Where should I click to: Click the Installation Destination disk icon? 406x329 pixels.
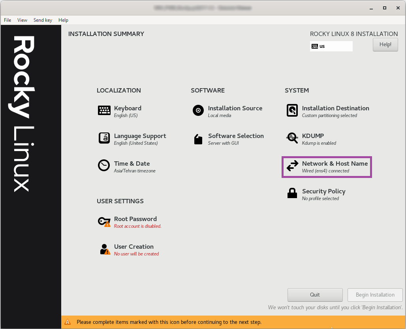click(x=292, y=110)
